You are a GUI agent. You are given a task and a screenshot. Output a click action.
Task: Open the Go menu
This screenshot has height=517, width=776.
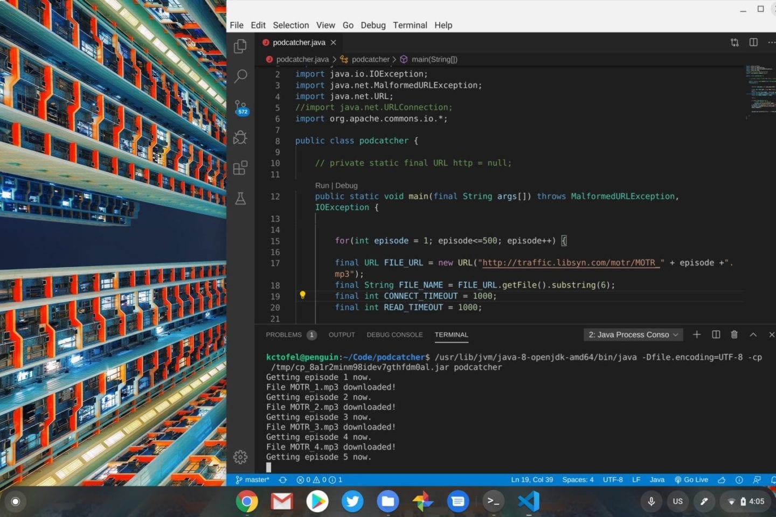348,25
